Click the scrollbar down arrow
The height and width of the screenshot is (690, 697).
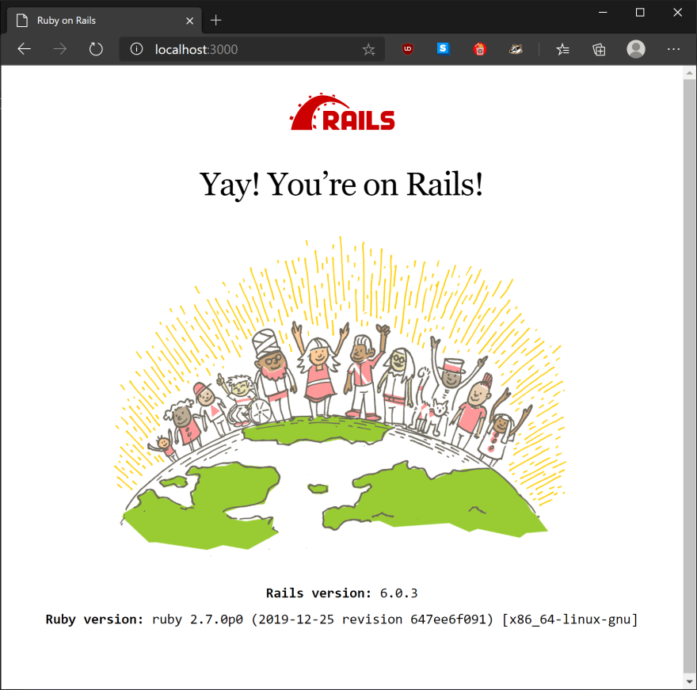[689, 681]
